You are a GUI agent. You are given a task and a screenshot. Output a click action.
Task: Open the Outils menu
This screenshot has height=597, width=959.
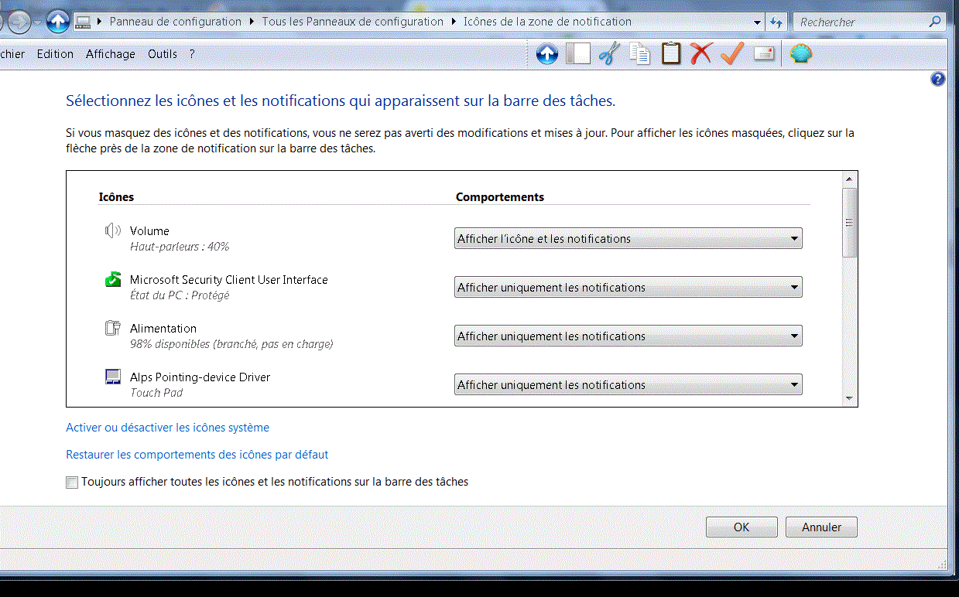pos(163,54)
